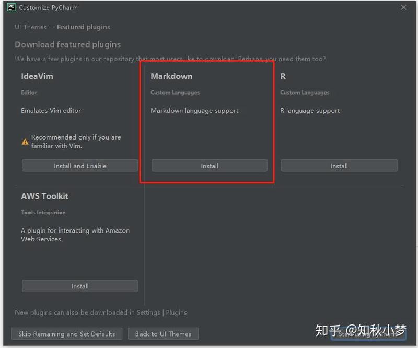418x348 pixels.
Task: Click the Editor category label under IdeaVim
Action: (29, 92)
